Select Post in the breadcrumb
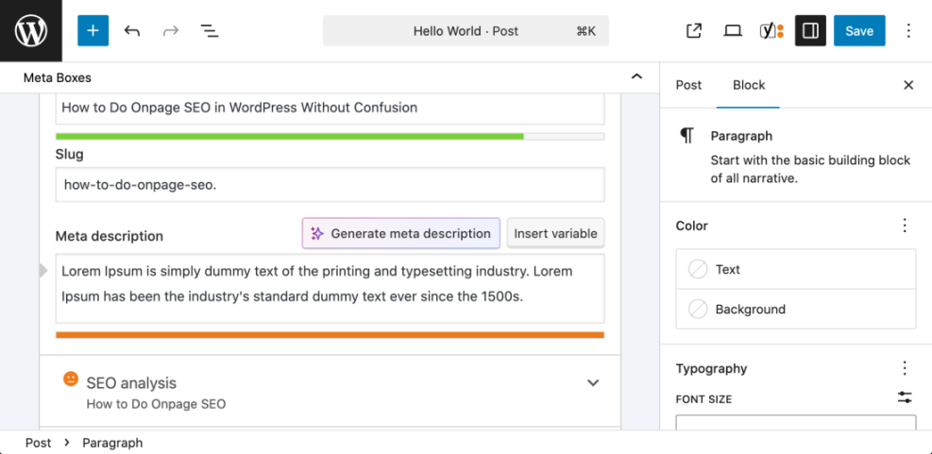 (38, 443)
